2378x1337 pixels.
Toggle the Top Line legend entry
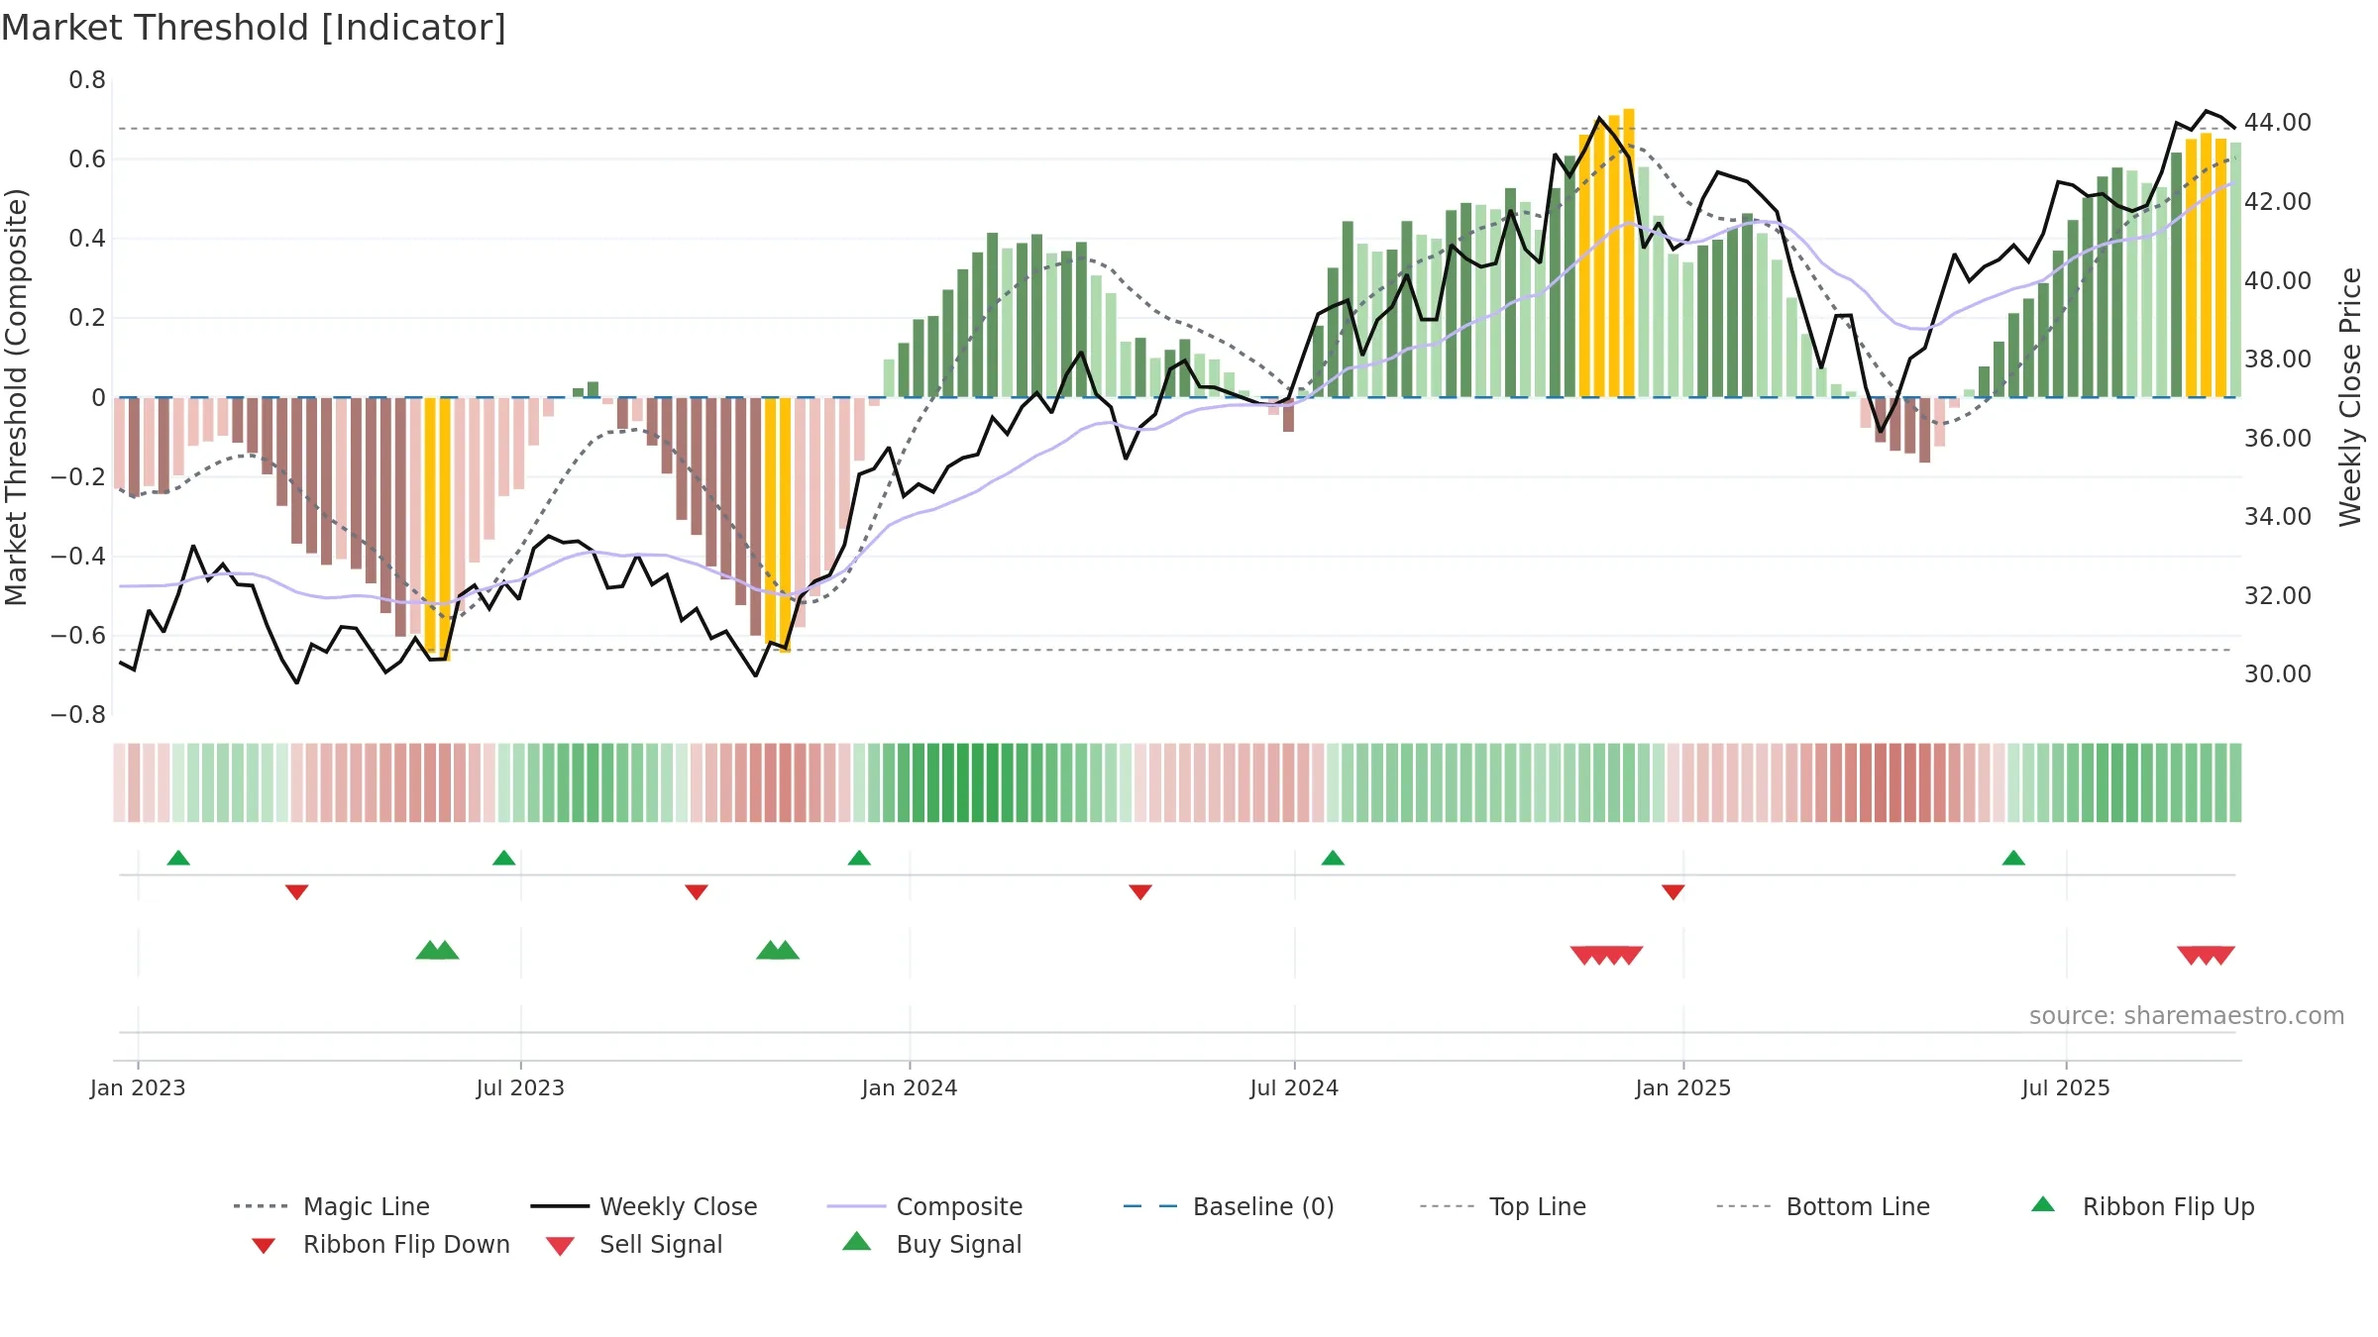pos(1503,1206)
